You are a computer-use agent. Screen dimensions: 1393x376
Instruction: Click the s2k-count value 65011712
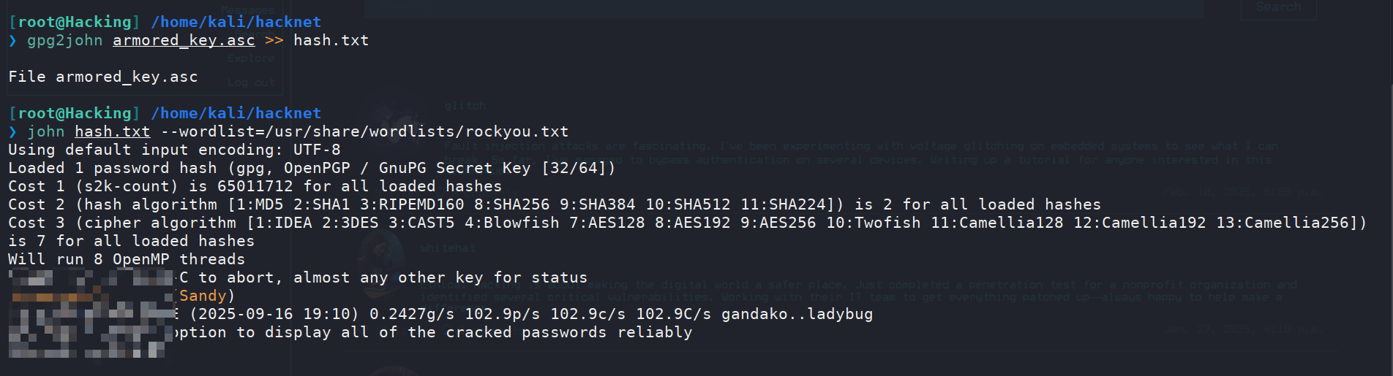point(255,187)
